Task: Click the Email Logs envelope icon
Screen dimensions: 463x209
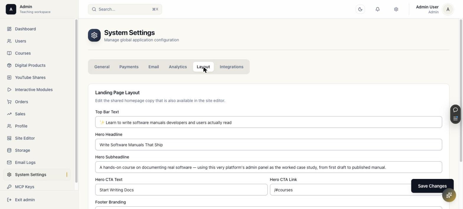Action: point(9,162)
